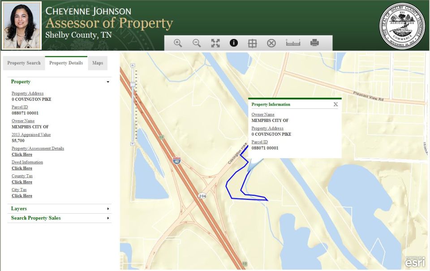Click the Assessor of Property title
This screenshot has height=271, width=430.
click(x=109, y=23)
